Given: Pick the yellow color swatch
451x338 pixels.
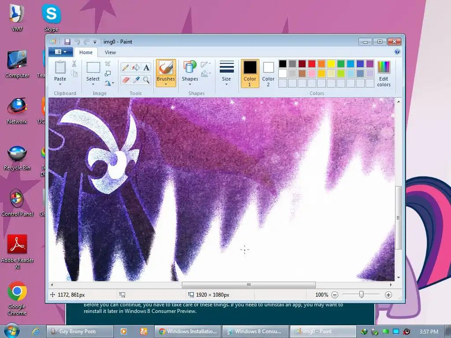Looking at the screenshot, I should 331,64.
